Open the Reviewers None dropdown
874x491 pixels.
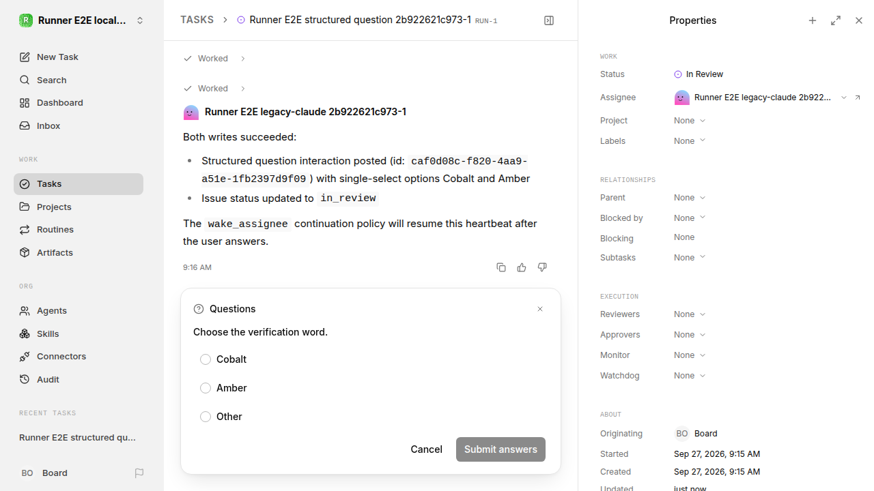690,314
